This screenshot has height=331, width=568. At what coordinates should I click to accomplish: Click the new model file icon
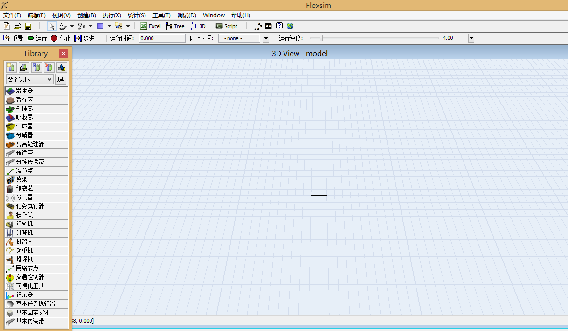pyautogui.click(x=7, y=26)
